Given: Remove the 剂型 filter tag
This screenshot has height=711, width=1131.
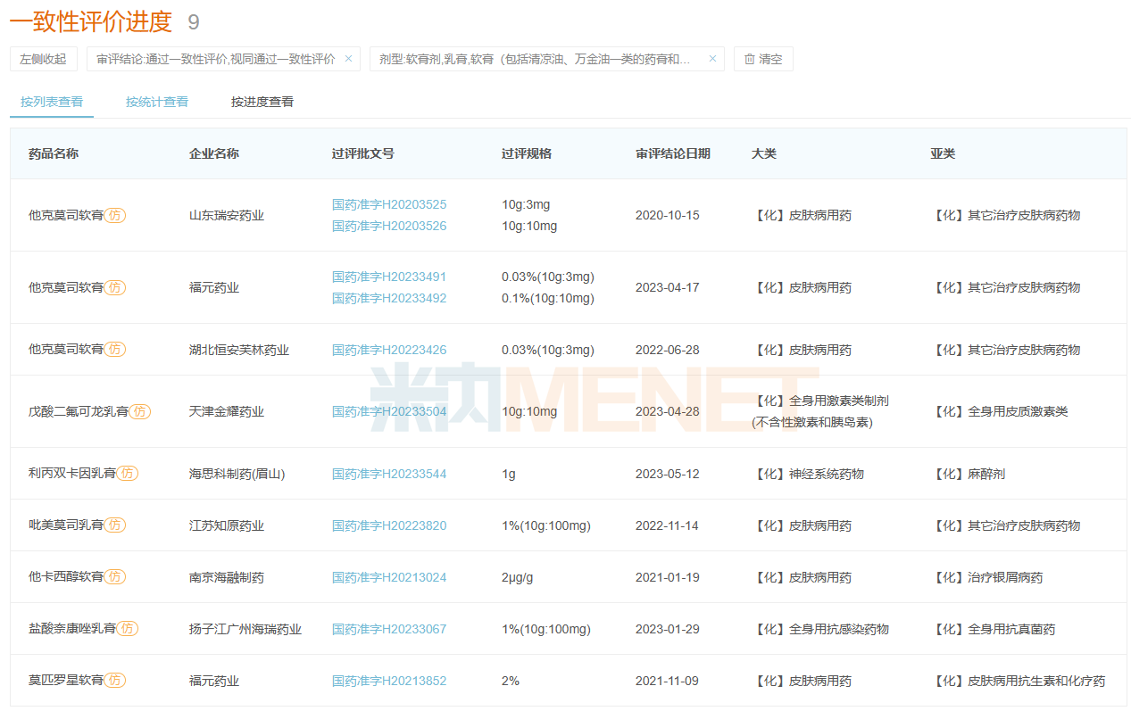Looking at the screenshot, I should 712,59.
